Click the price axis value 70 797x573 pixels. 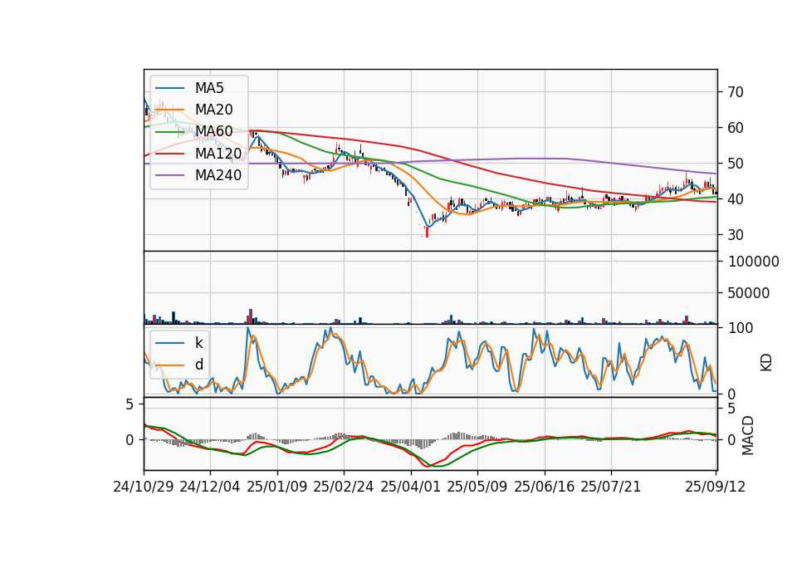point(736,92)
